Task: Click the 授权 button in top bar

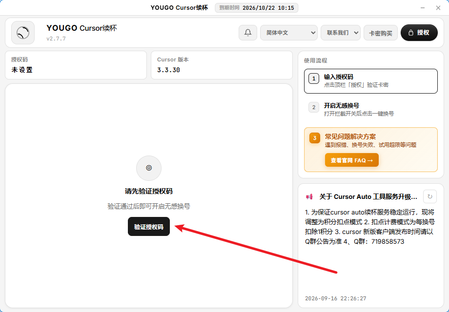Action: [x=419, y=33]
